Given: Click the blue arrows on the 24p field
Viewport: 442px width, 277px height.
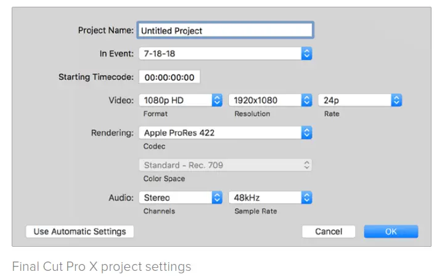Looking at the screenshot, I should coord(396,100).
